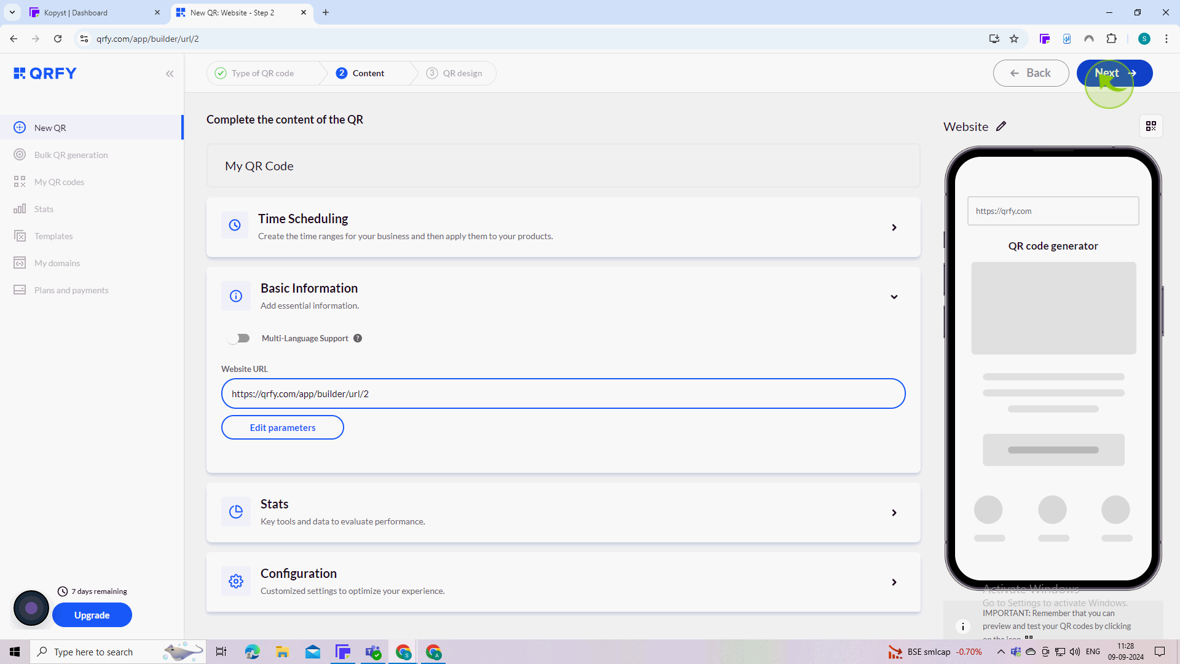This screenshot has width=1180, height=664.
Task: Open Microsoft Teams from taskbar
Action: coord(373,652)
